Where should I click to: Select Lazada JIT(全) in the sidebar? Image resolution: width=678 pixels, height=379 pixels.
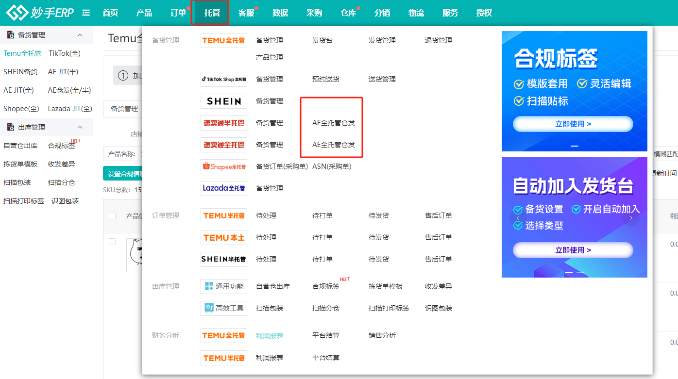pos(70,109)
